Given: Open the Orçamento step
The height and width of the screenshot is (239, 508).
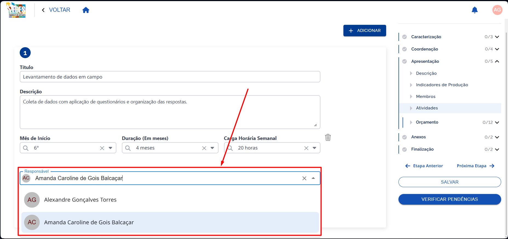Looking at the screenshot, I should [x=427, y=122].
